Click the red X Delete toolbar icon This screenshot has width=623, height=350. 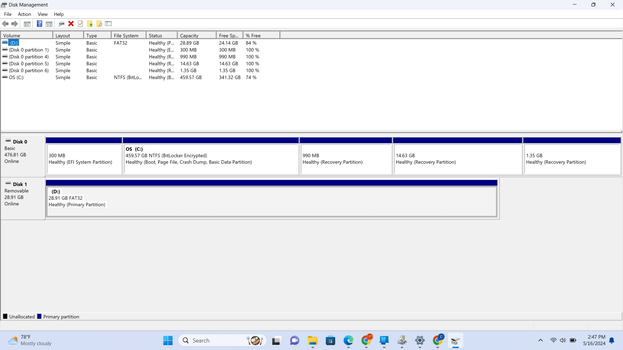(x=71, y=24)
